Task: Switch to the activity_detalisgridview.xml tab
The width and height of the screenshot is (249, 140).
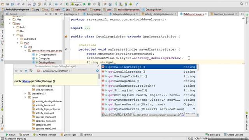Action: [x=159, y=14]
